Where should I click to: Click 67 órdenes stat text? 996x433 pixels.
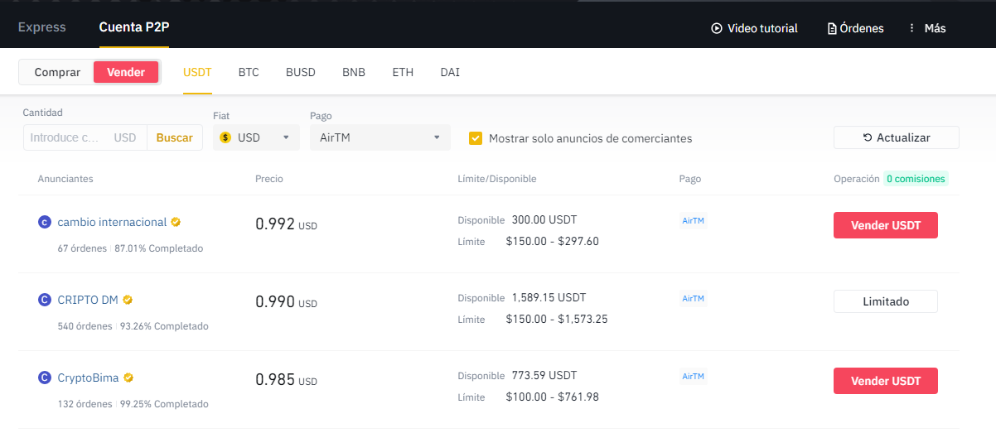(82, 248)
